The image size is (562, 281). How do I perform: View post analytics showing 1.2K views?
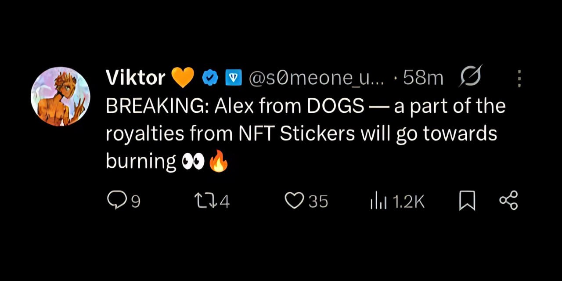pos(397,202)
